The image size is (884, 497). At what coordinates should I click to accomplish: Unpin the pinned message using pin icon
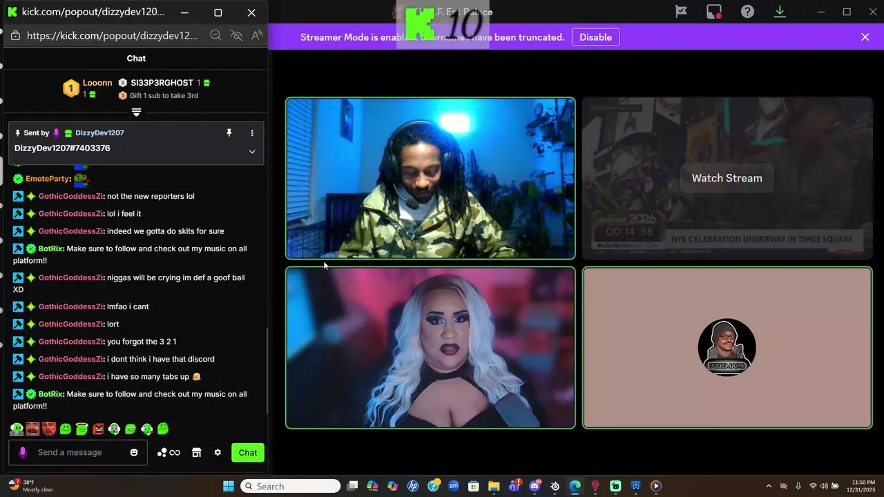tap(229, 133)
